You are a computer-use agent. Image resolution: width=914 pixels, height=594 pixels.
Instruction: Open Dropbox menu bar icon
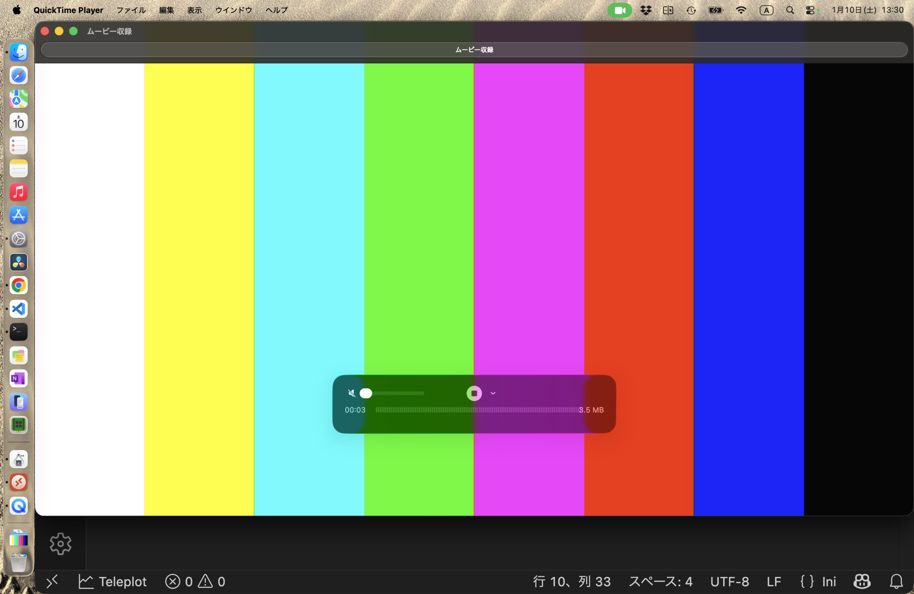(646, 10)
